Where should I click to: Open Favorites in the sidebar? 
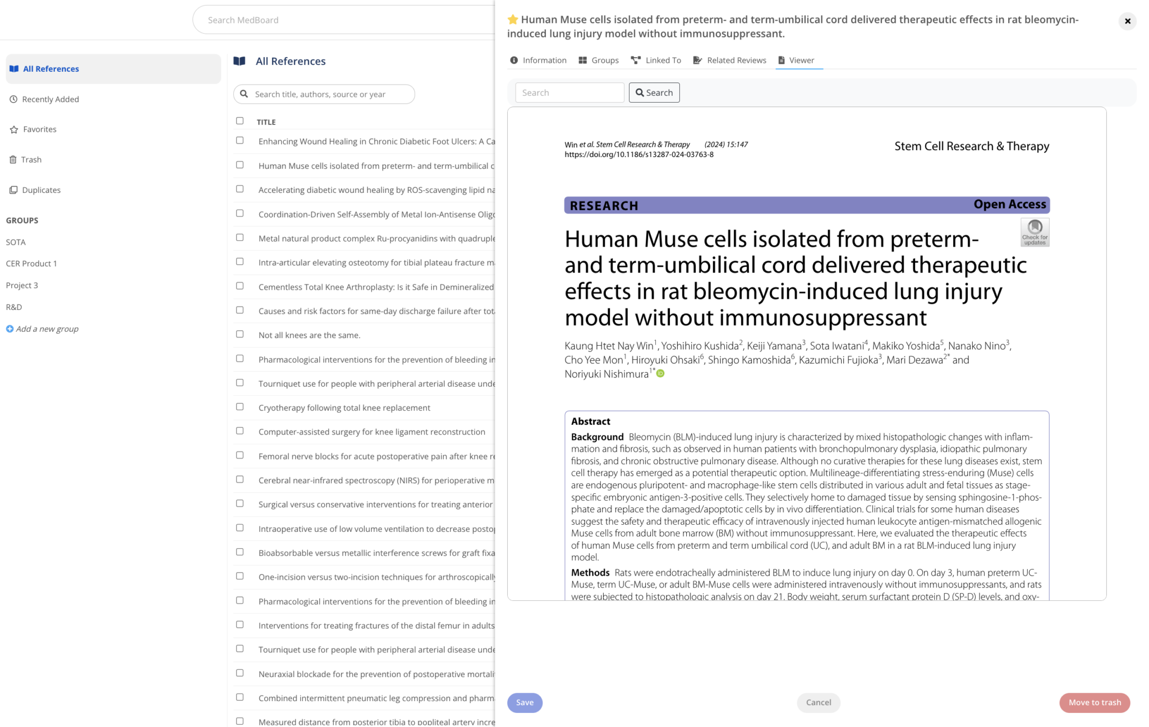click(x=39, y=129)
